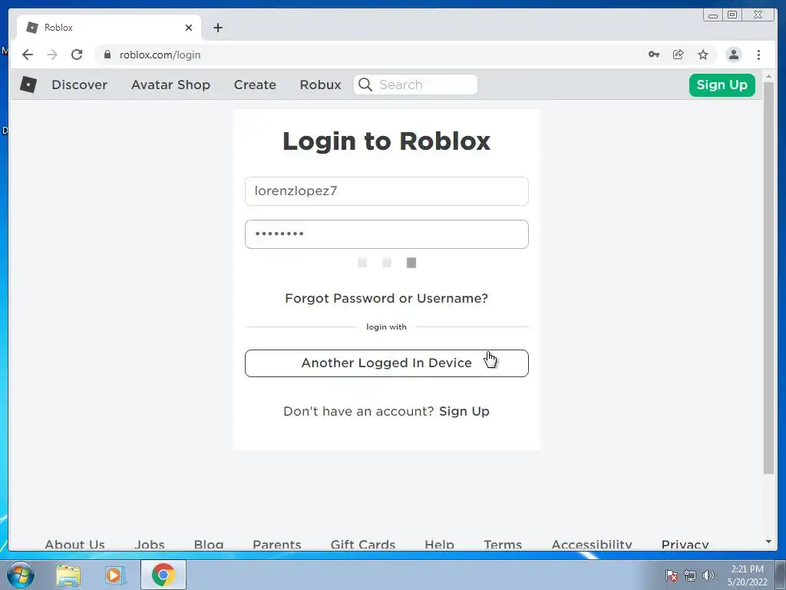Viewport: 786px width, 590px height.
Task: Click the Help footer link
Action: point(439,545)
